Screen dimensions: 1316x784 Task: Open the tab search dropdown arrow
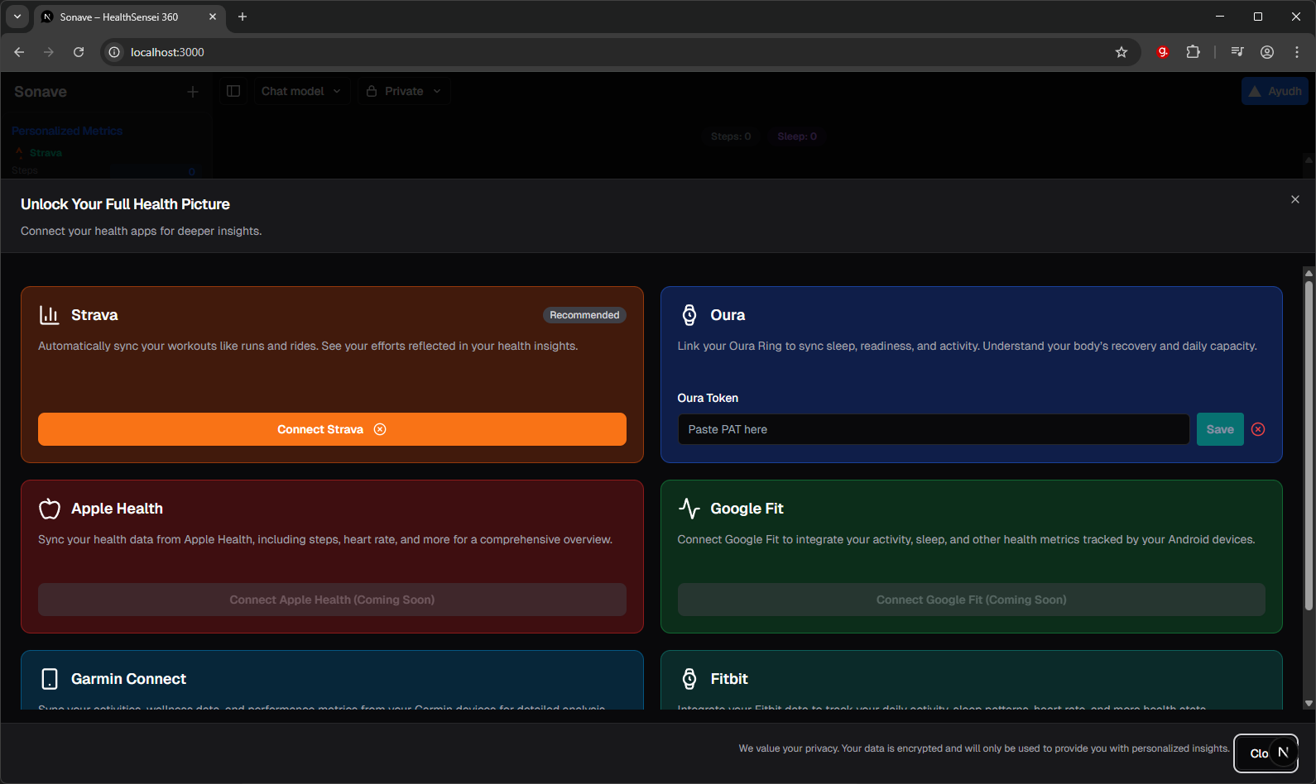(17, 17)
